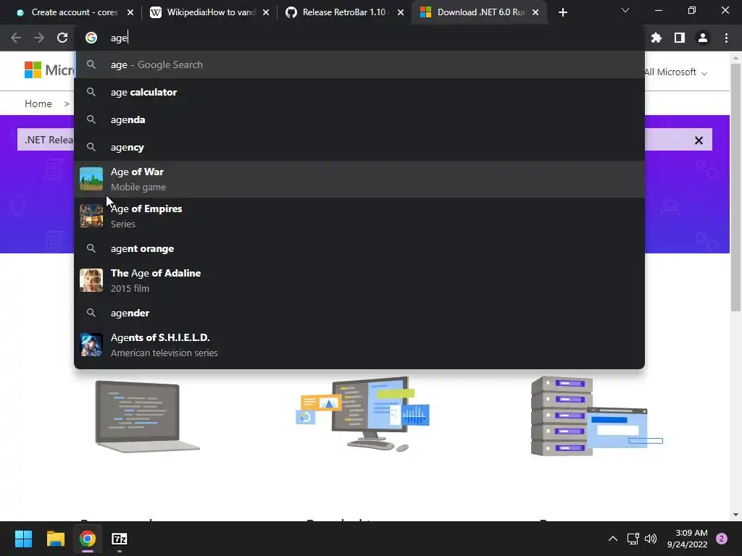
Task: Close the Release RetroBar tab
Action: pyautogui.click(x=401, y=13)
